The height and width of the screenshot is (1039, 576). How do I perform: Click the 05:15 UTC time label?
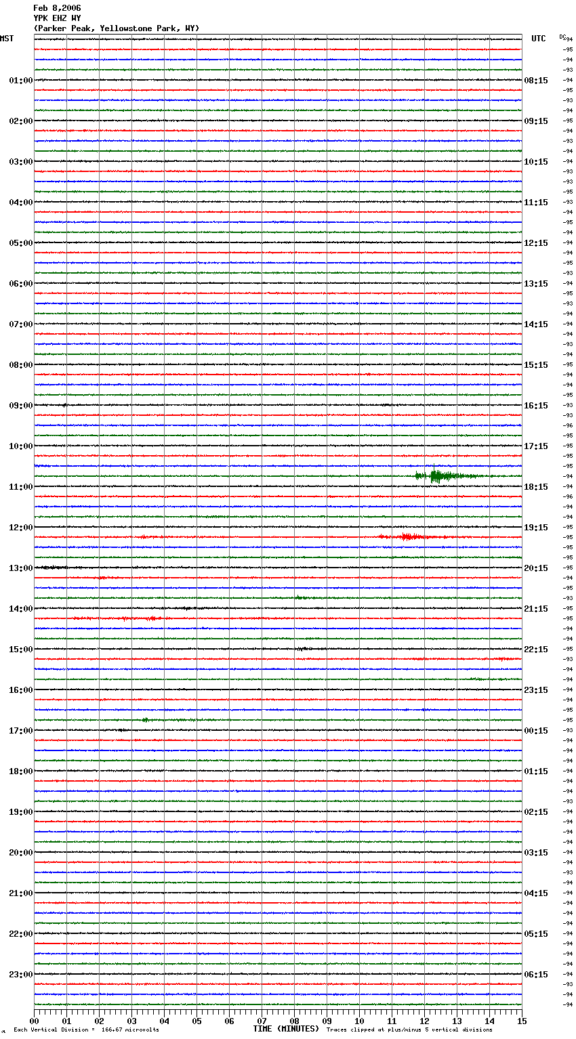coord(536,934)
